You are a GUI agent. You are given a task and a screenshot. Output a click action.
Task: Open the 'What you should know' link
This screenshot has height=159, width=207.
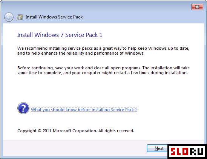pyautogui.click(x=84, y=110)
